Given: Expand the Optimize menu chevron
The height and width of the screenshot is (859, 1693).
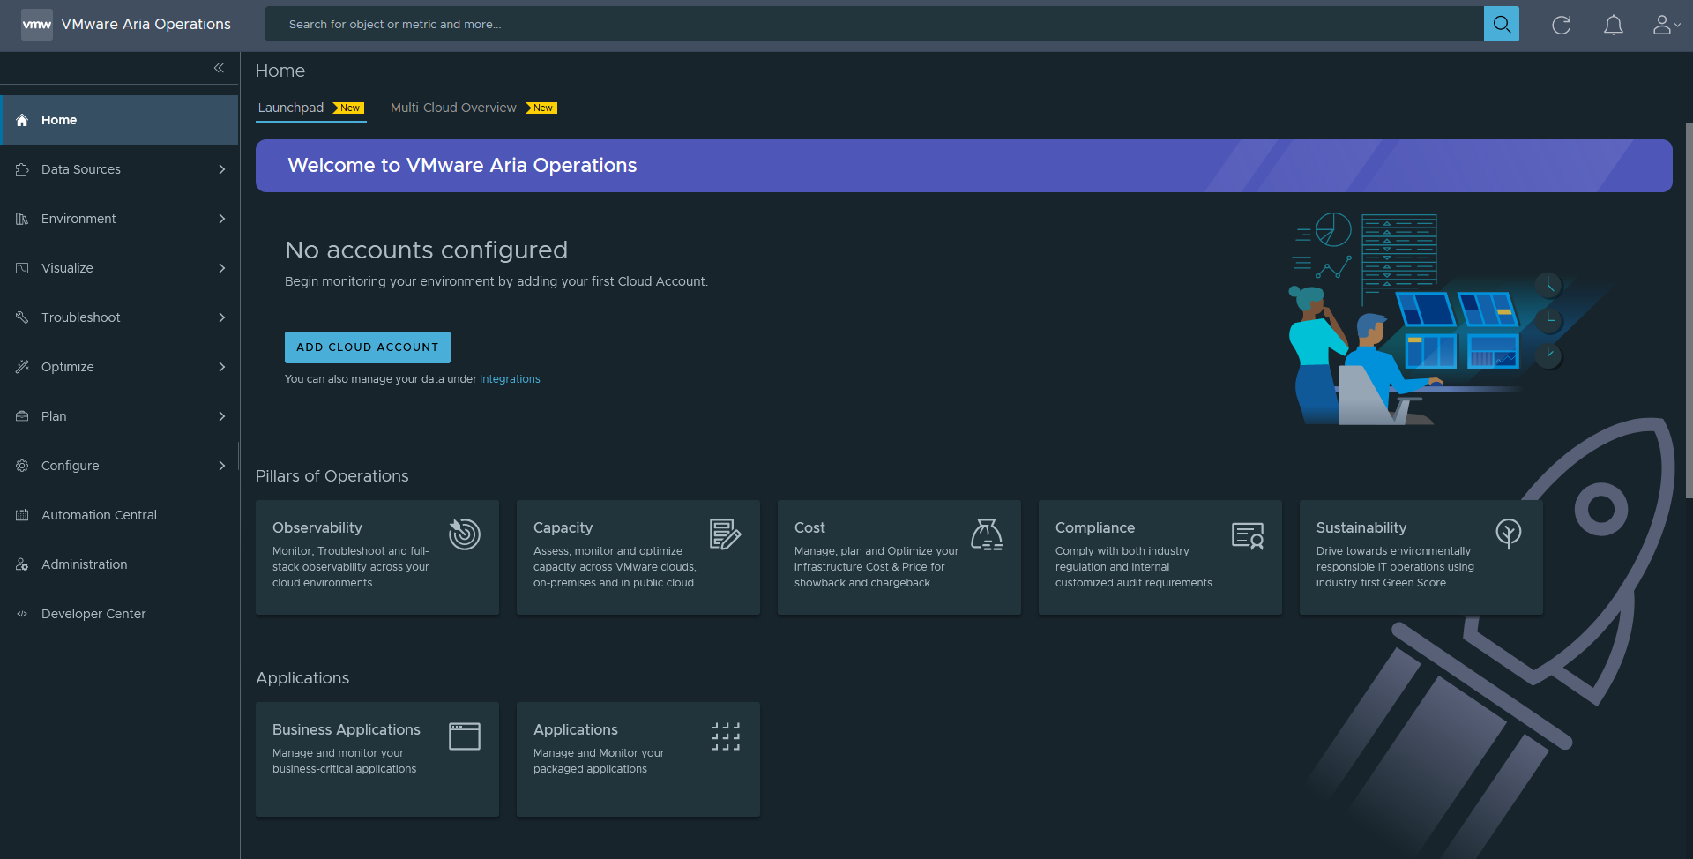Looking at the screenshot, I should pos(222,367).
